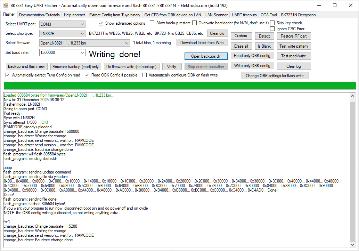This screenshot has height=251, width=359.
Task: Click the 'Set baud rate:' label
Action: (17, 52)
